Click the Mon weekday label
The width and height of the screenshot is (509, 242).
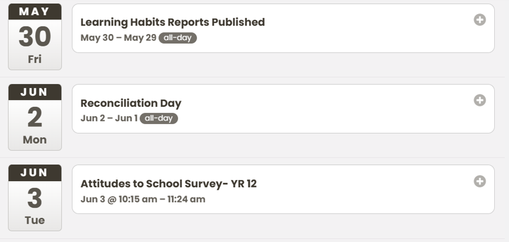tap(35, 139)
